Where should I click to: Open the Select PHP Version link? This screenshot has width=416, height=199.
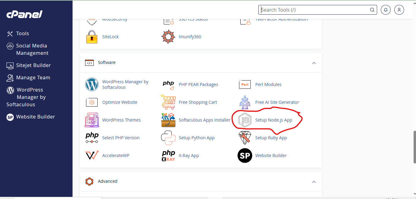121,138
